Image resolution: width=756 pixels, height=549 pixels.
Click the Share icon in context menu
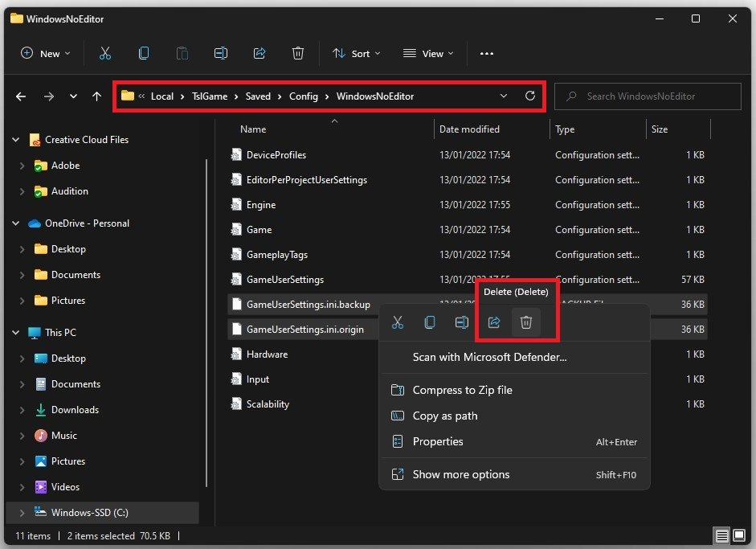[494, 322]
